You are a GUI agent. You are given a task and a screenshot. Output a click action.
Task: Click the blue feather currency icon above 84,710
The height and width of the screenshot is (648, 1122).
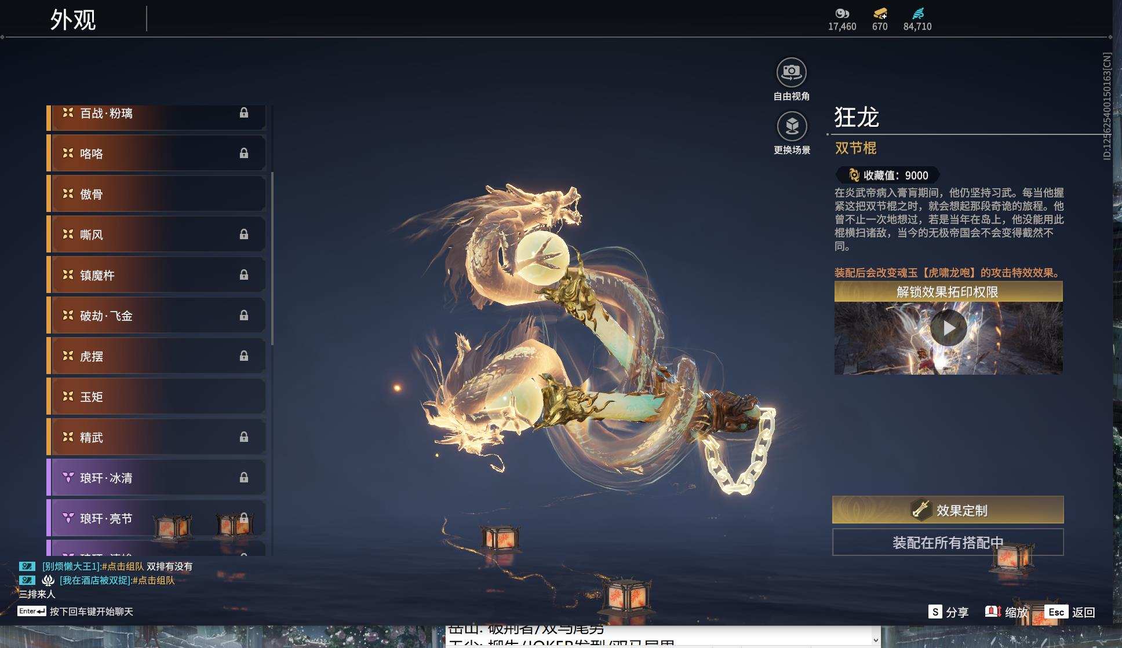(917, 13)
